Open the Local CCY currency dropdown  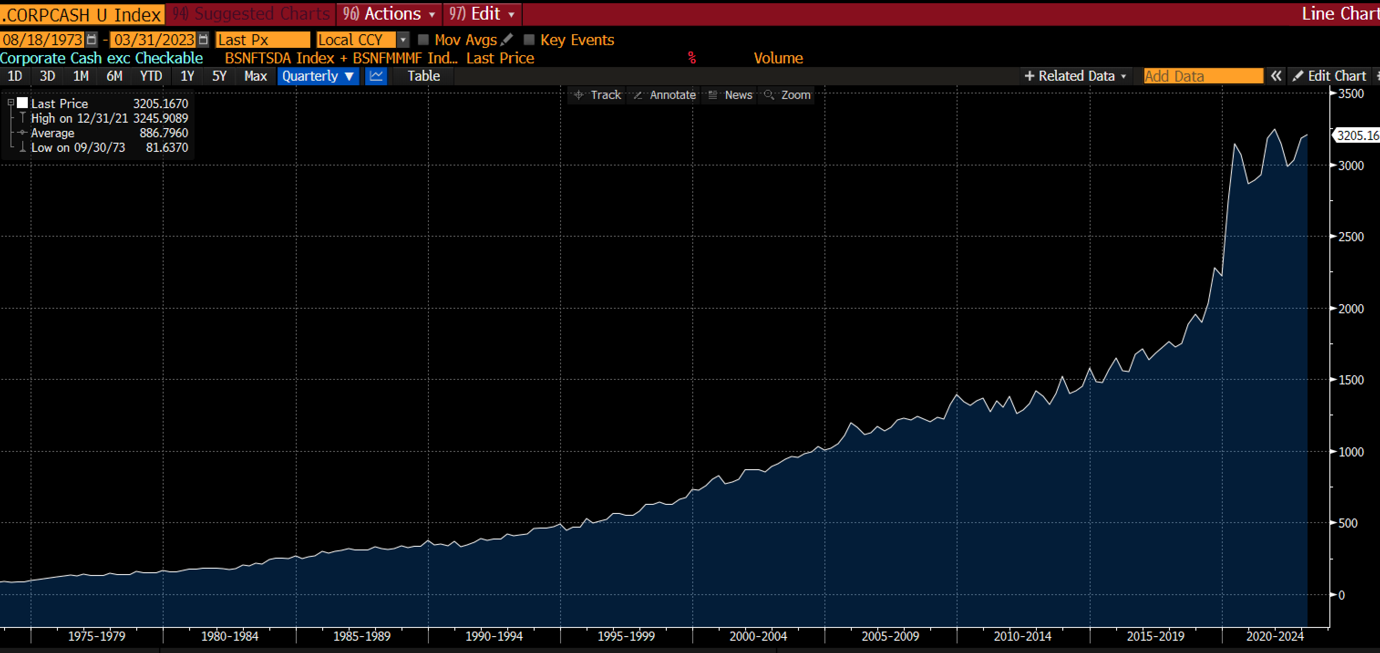point(403,40)
